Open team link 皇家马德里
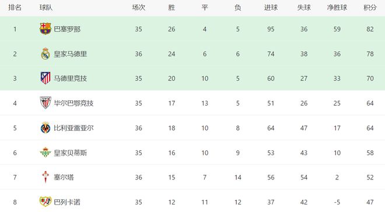 pos(70,54)
